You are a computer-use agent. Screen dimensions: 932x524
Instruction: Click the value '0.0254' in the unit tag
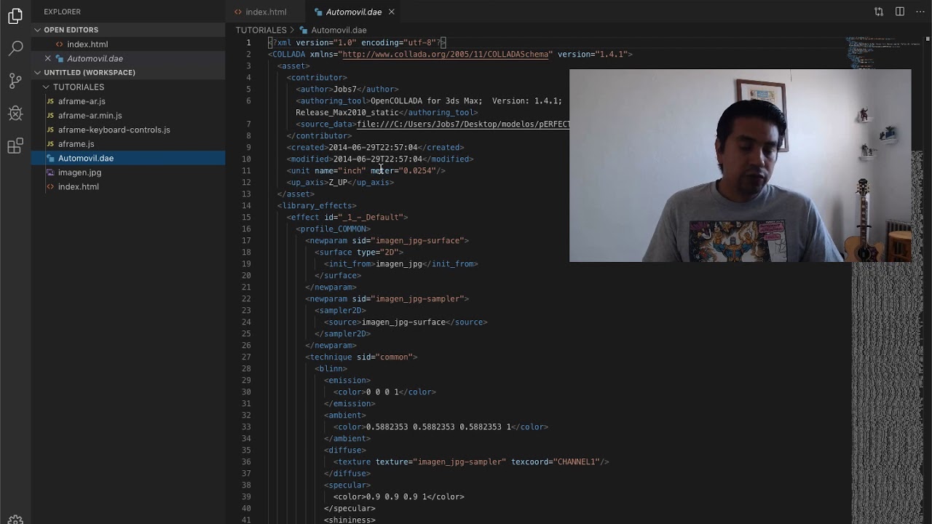tap(417, 170)
